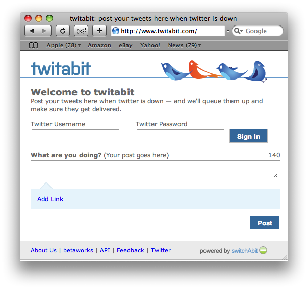
Task: Open the Google search magnifier dropdown
Action: pos(239,31)
